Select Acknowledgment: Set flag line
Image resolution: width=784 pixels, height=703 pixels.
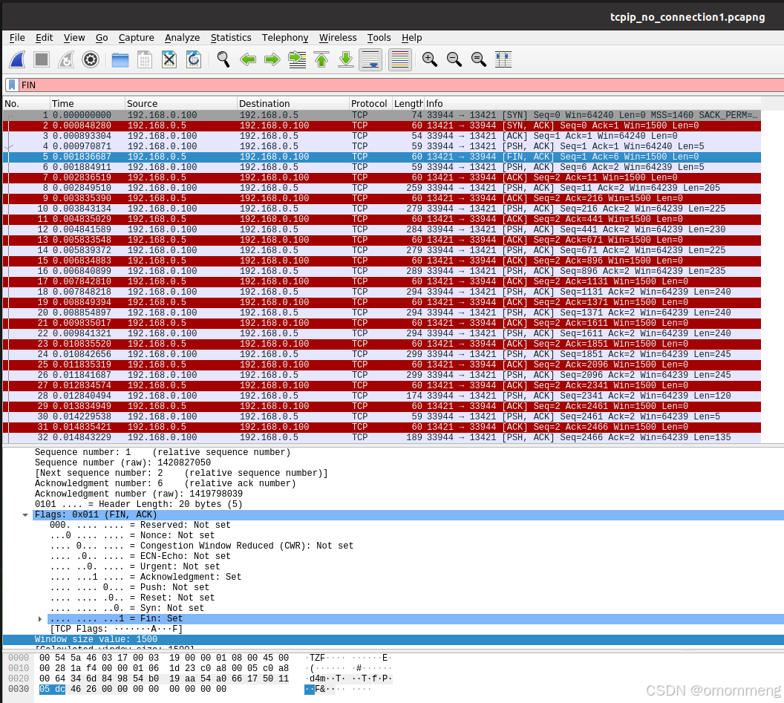pyautogui.click(x=146, y=577)
